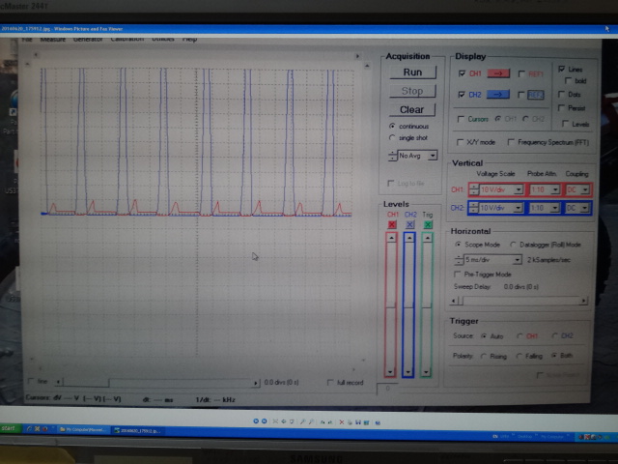Click the Actual Size icon in viewer toolbar
The width and height of the screenshot is (618, 464).
coord(283,421)
